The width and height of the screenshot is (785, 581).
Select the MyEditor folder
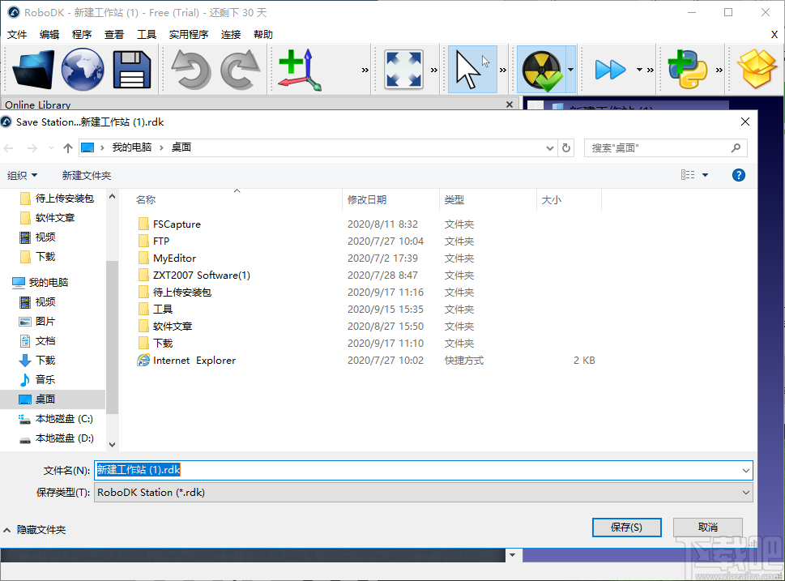point(175,258)
